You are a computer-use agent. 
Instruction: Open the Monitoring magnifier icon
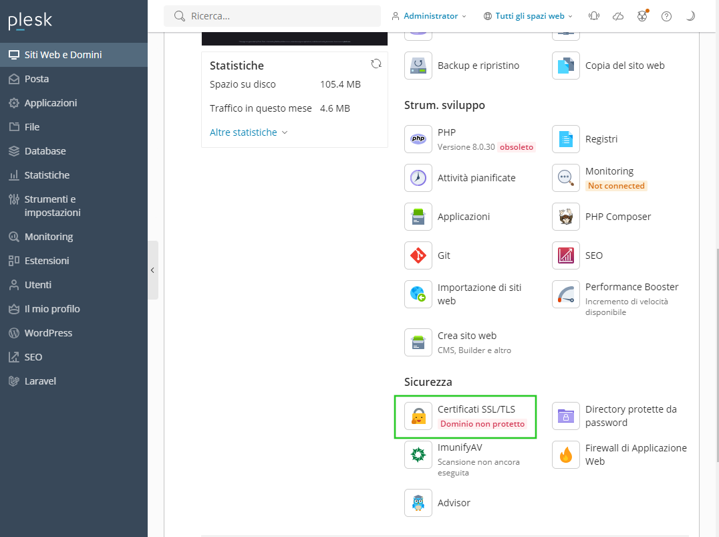(x=566, y=178)
